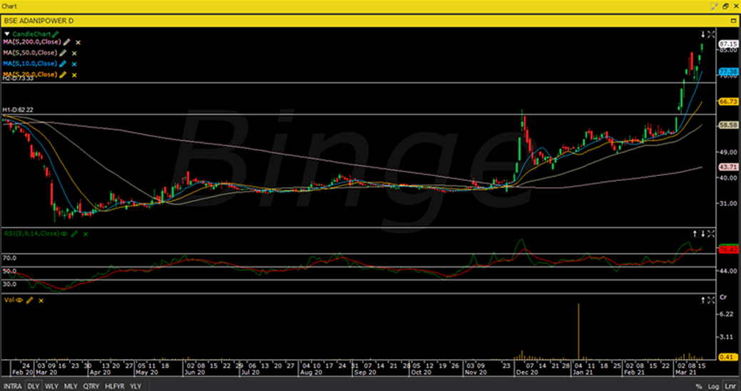
Task: Toggle Lnr linear scale button
Action: click(x=730, y=386)
